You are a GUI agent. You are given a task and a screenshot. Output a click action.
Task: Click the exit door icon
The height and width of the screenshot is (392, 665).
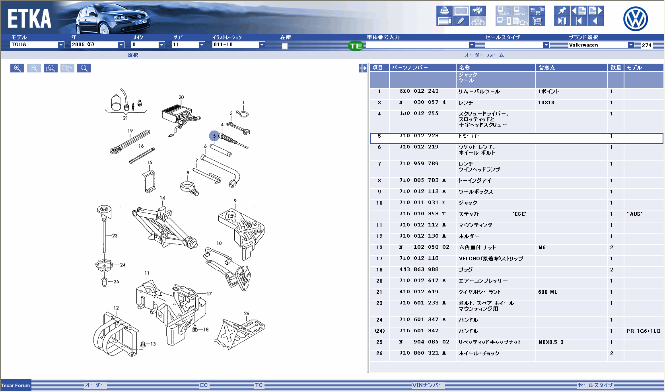click(x=562, y=21)
